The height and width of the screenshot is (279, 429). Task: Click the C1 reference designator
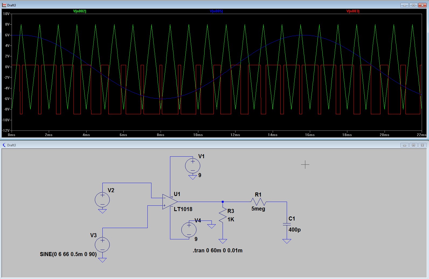[292, 219]
